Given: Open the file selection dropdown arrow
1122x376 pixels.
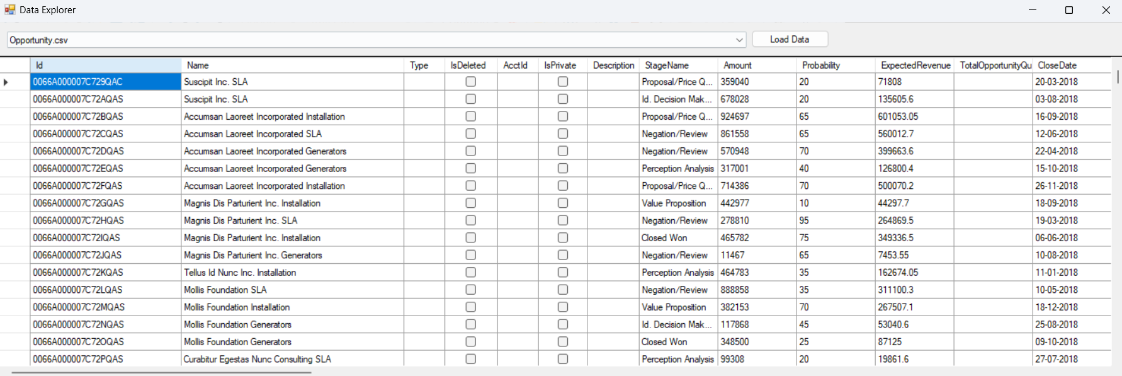Looking at the screenshot, I should point(739,40).
